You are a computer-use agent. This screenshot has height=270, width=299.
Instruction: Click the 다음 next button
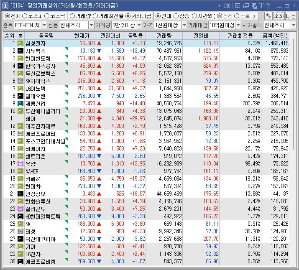(291, 16)
